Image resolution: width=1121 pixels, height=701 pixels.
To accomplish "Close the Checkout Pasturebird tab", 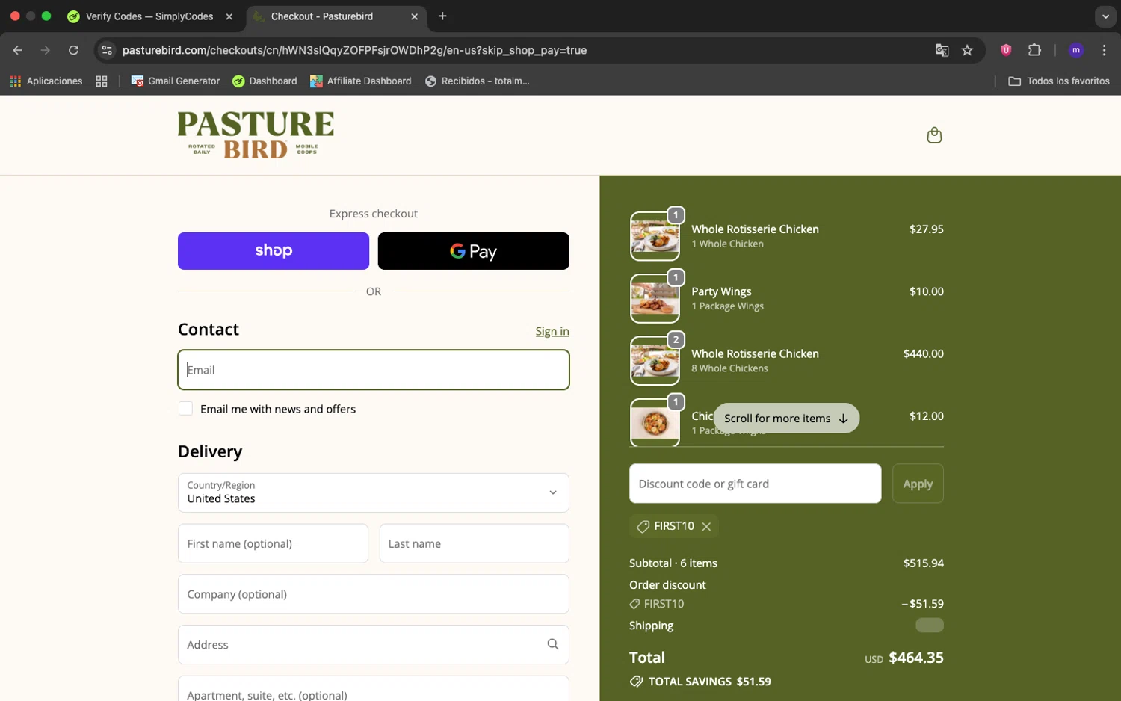I will point(415,16).
